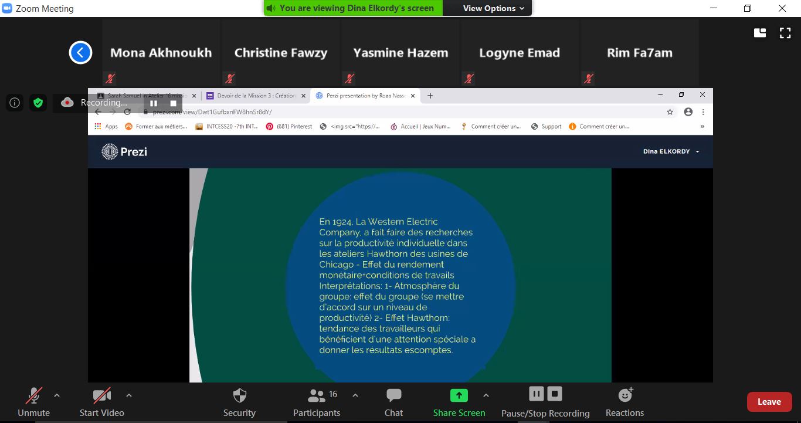The width and height of the screenshot is (801, 423).
Task: Expand the audio options arrow next to Unmute
Action: coord(57,395)
